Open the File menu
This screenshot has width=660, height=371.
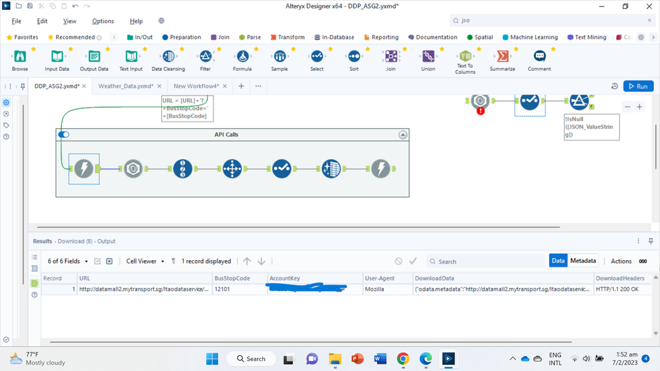[x=17, y=21]
